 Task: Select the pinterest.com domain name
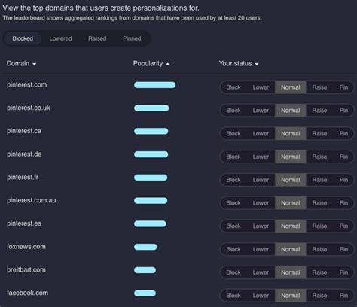(26, 85)
